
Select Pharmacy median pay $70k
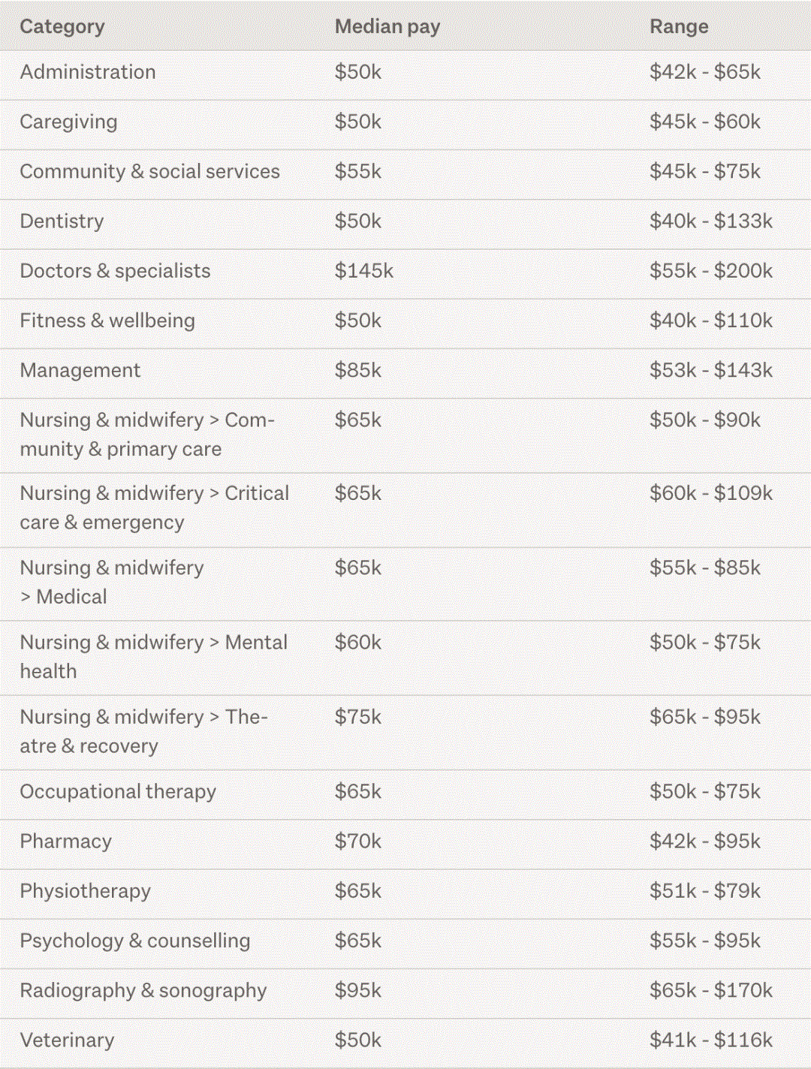357,841
